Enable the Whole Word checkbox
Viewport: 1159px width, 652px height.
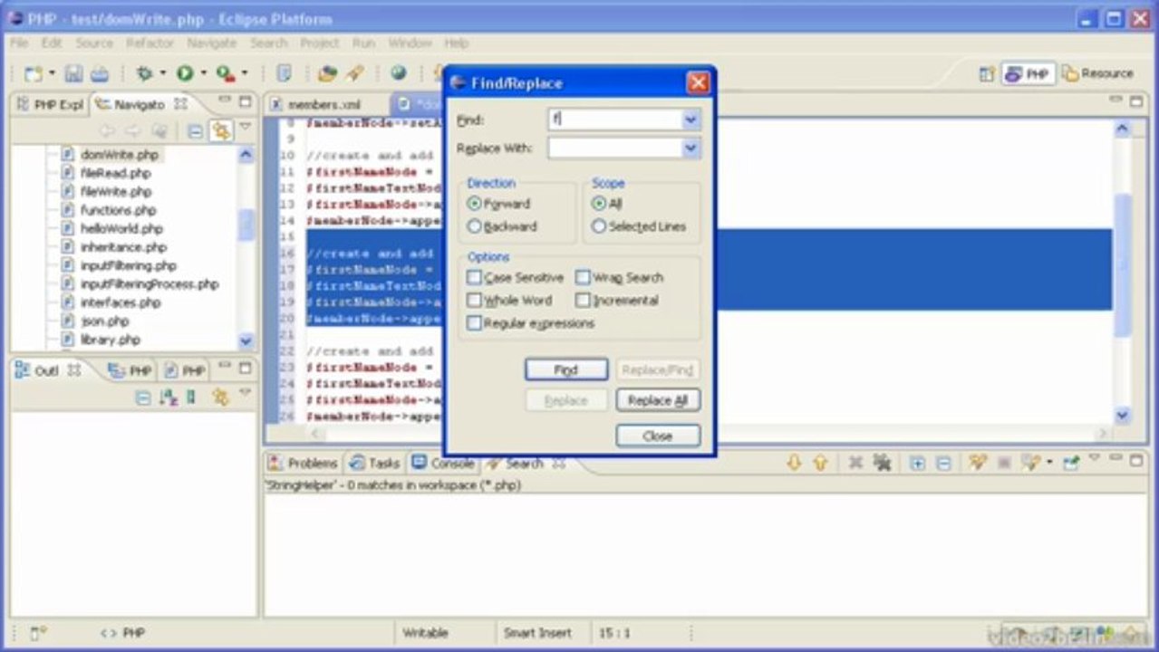(x=474, y=300)
